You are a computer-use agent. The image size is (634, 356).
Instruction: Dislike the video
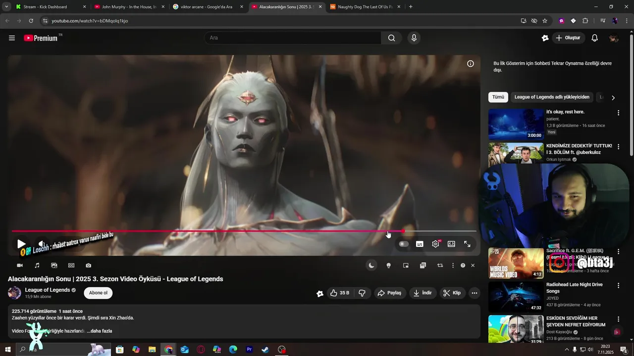pos(362,293)
